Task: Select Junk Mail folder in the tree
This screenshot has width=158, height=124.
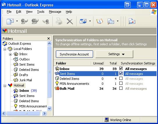Action: click(x=26, y=80)
